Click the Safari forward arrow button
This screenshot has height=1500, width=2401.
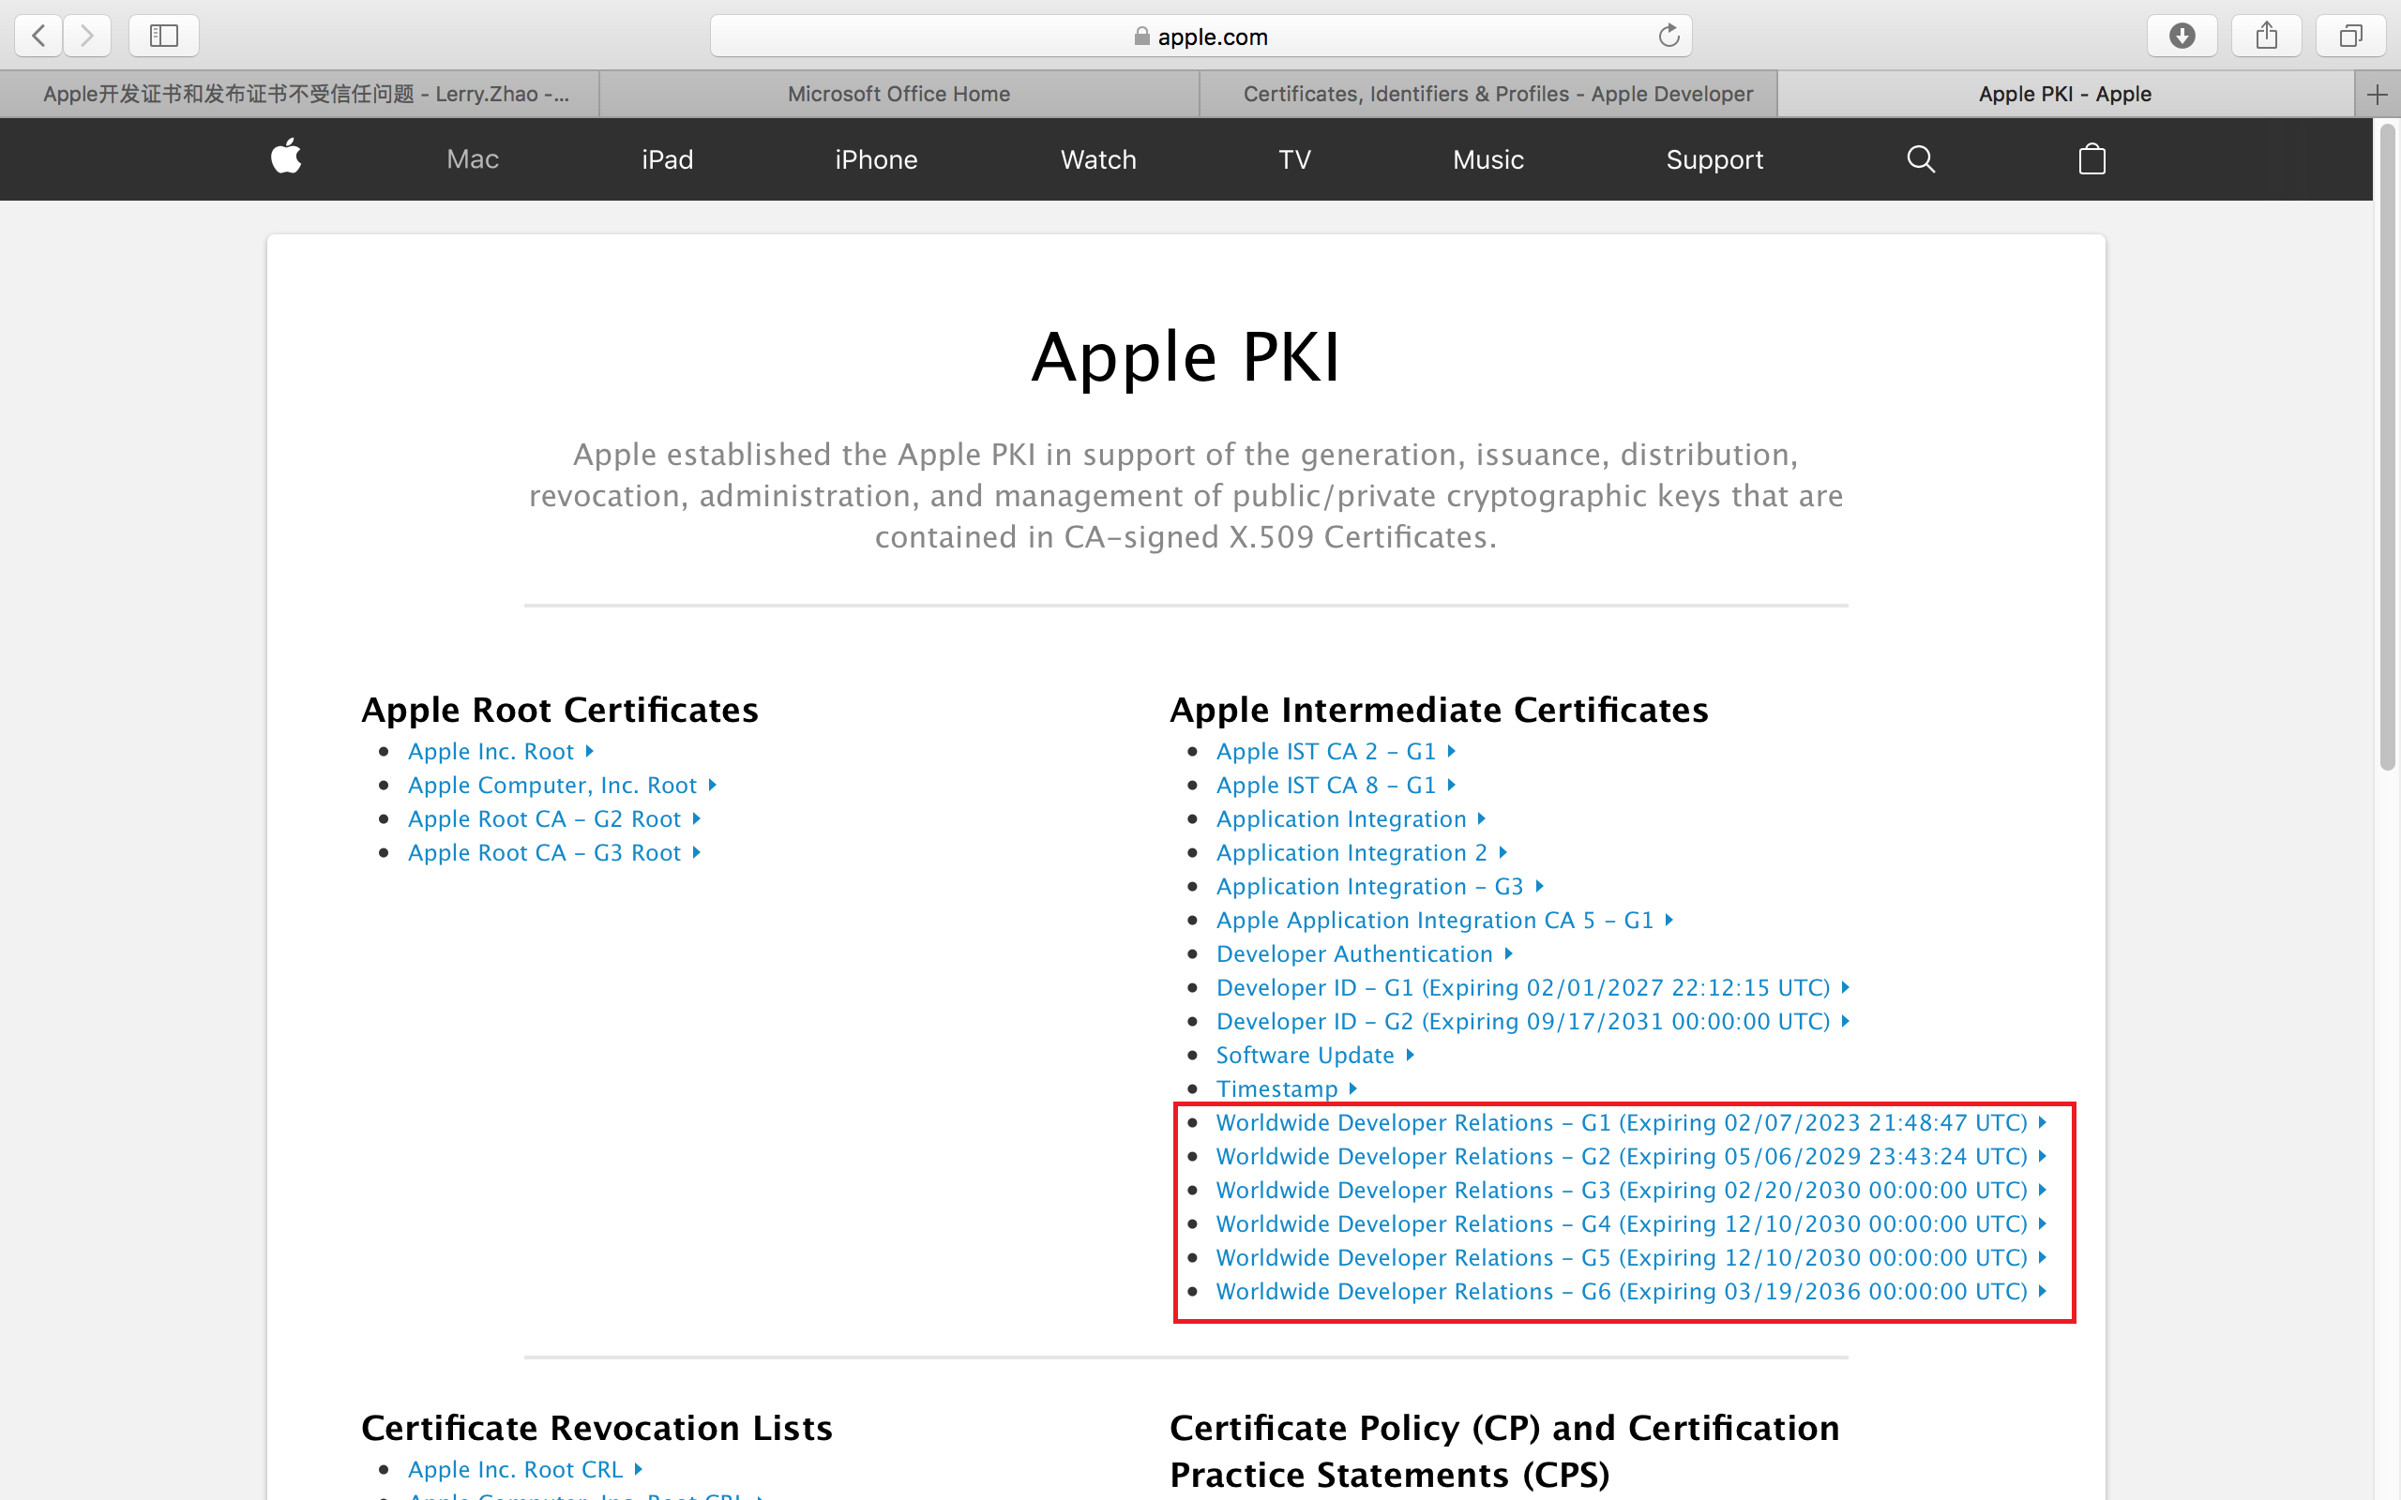[87, 36]
